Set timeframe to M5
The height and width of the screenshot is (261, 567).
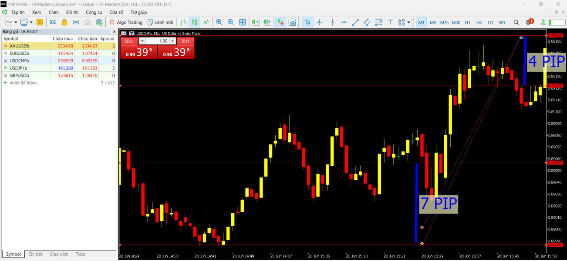(433, 22)
